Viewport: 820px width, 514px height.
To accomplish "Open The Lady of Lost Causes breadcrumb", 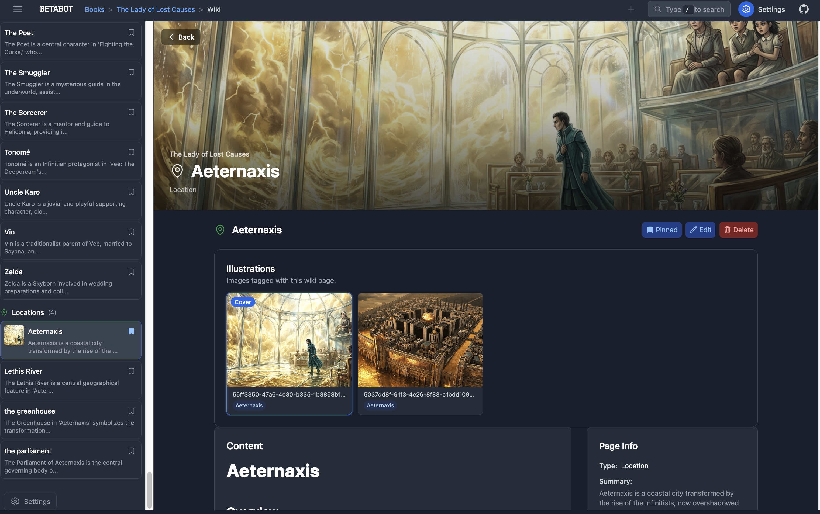I will point(156,9).
